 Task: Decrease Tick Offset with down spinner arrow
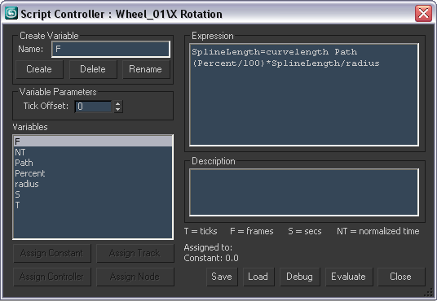point(118,109)
